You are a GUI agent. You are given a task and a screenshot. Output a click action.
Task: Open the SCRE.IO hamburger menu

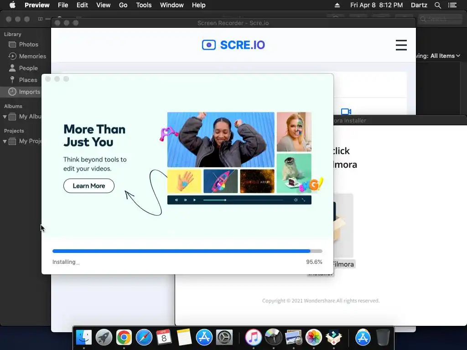pyautogui.click(x=401, y=45)
